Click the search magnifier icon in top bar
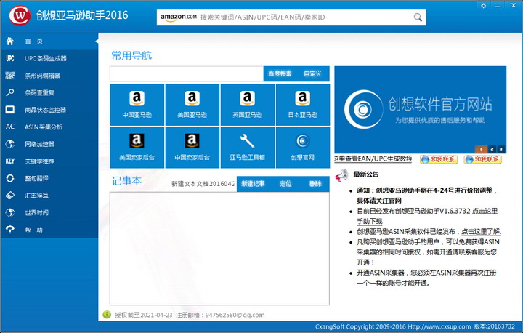Image resolution: width=523 pixels, height=333 pixels. [x=418, y=17]
